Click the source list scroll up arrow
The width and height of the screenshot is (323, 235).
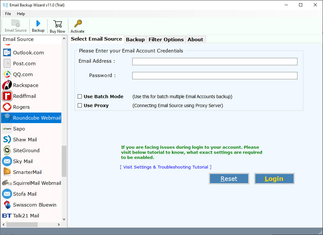[64, 39]
